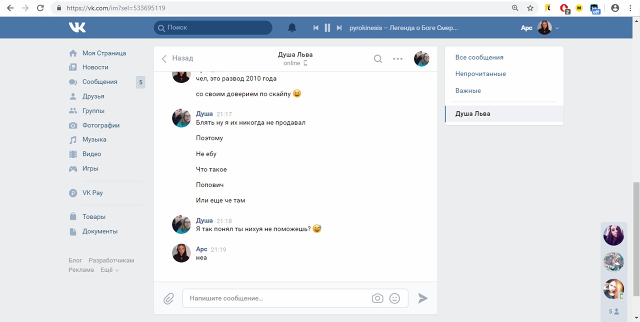Expand the Ещё footer menu

(x=109, y=270)
